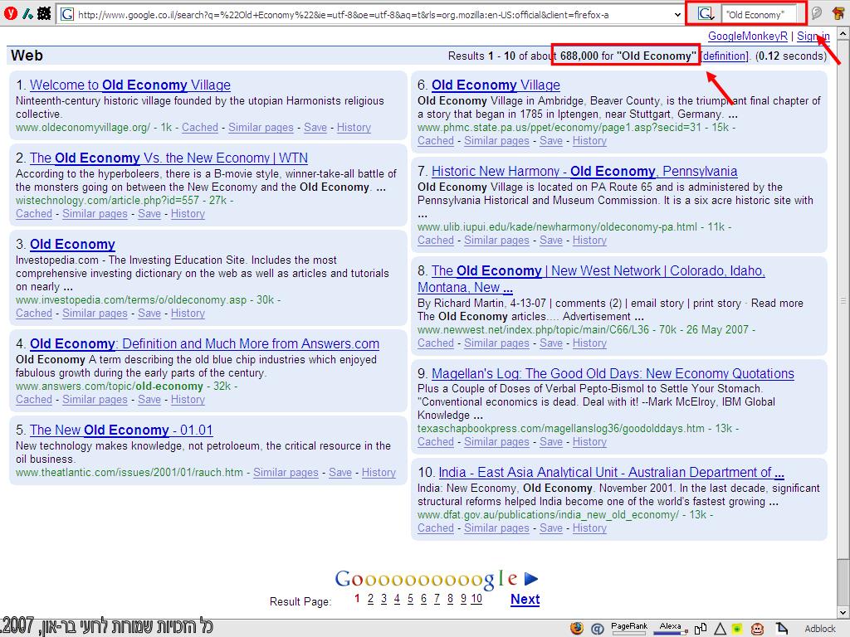Go to result page 10
This screenshot has width=850, height=637.
click(x=476, y=599)
